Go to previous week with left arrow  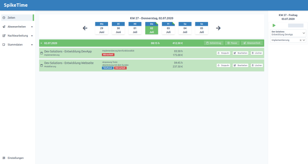(x=85, y=28)
